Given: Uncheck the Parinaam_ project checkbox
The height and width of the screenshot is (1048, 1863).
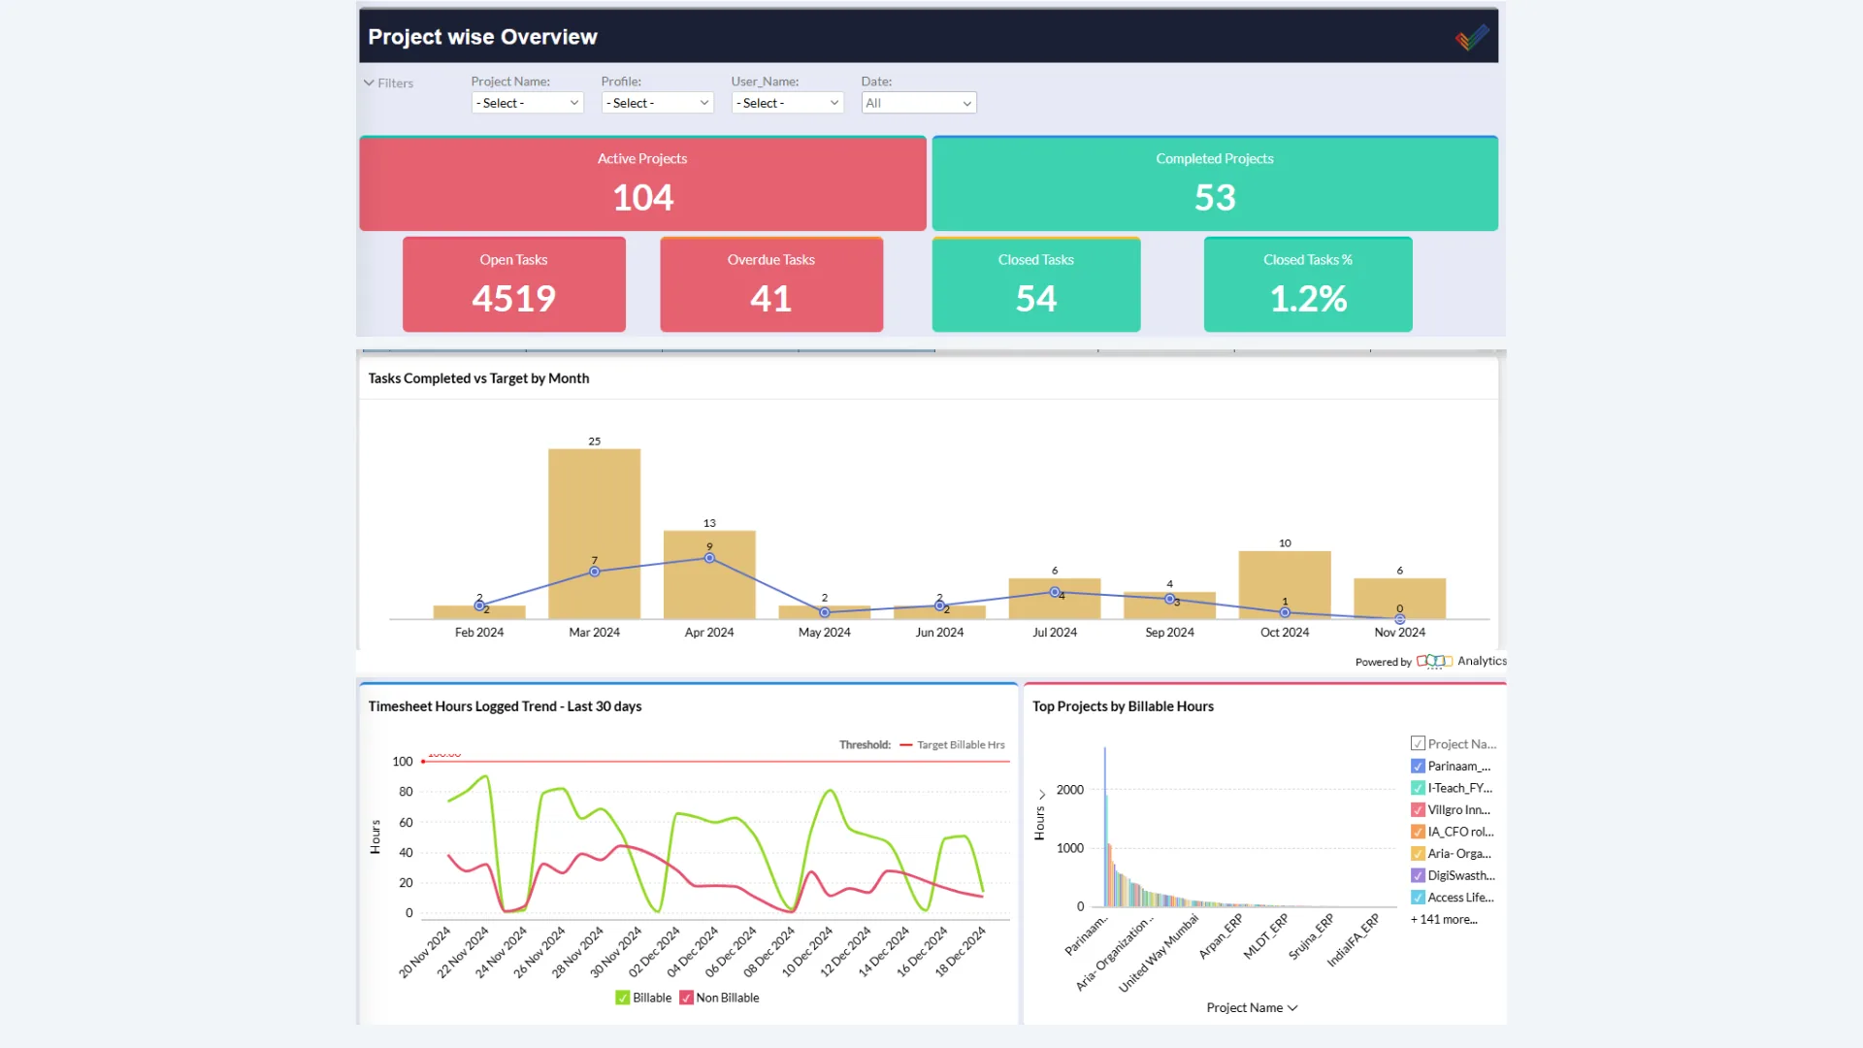Looking at the screenshot, I should point(1418,766).
